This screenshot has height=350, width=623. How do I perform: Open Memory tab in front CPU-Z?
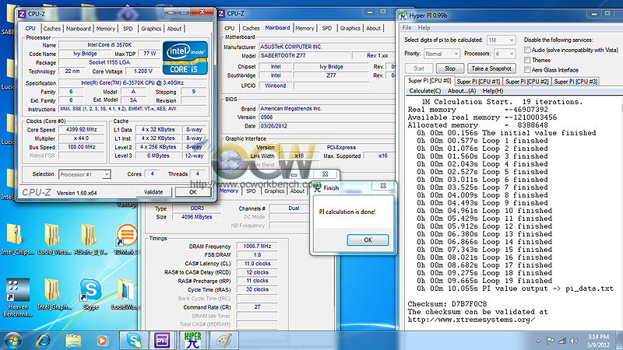tap(106, 29)
